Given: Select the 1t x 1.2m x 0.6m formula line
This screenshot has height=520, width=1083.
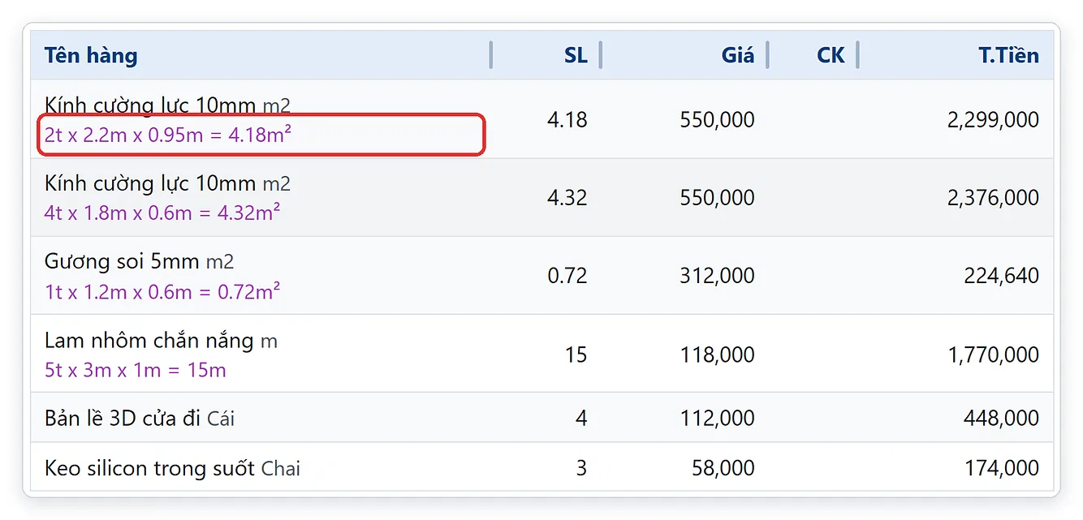Looking at the screenshot, I should click(x=162, y=291).
